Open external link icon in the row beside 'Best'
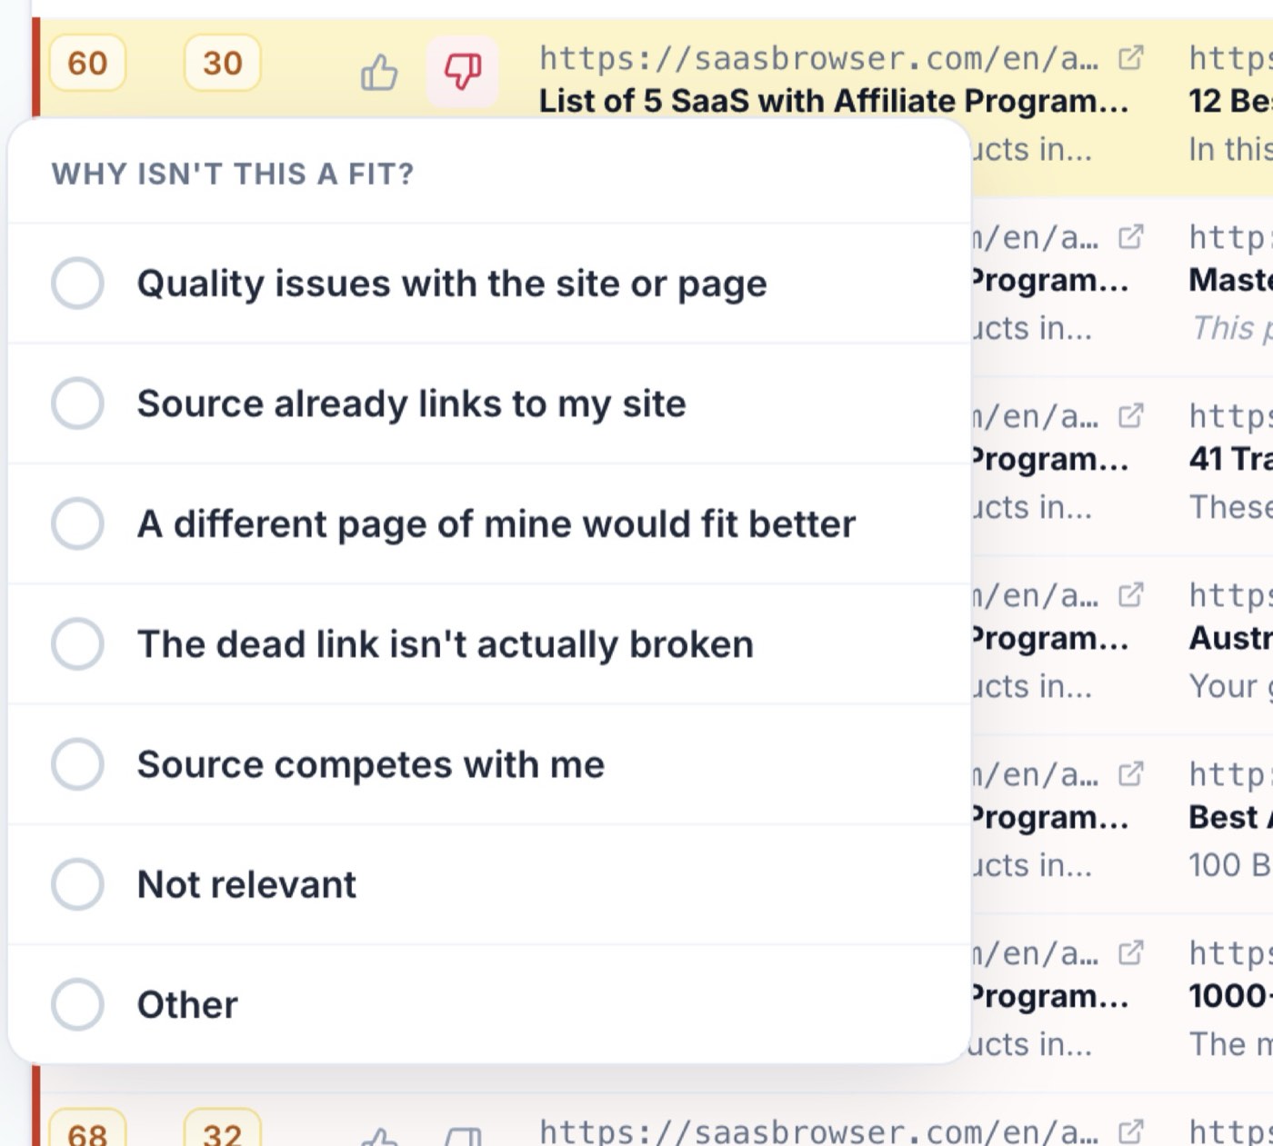1273x1146 pixels. pos(1130,774)
